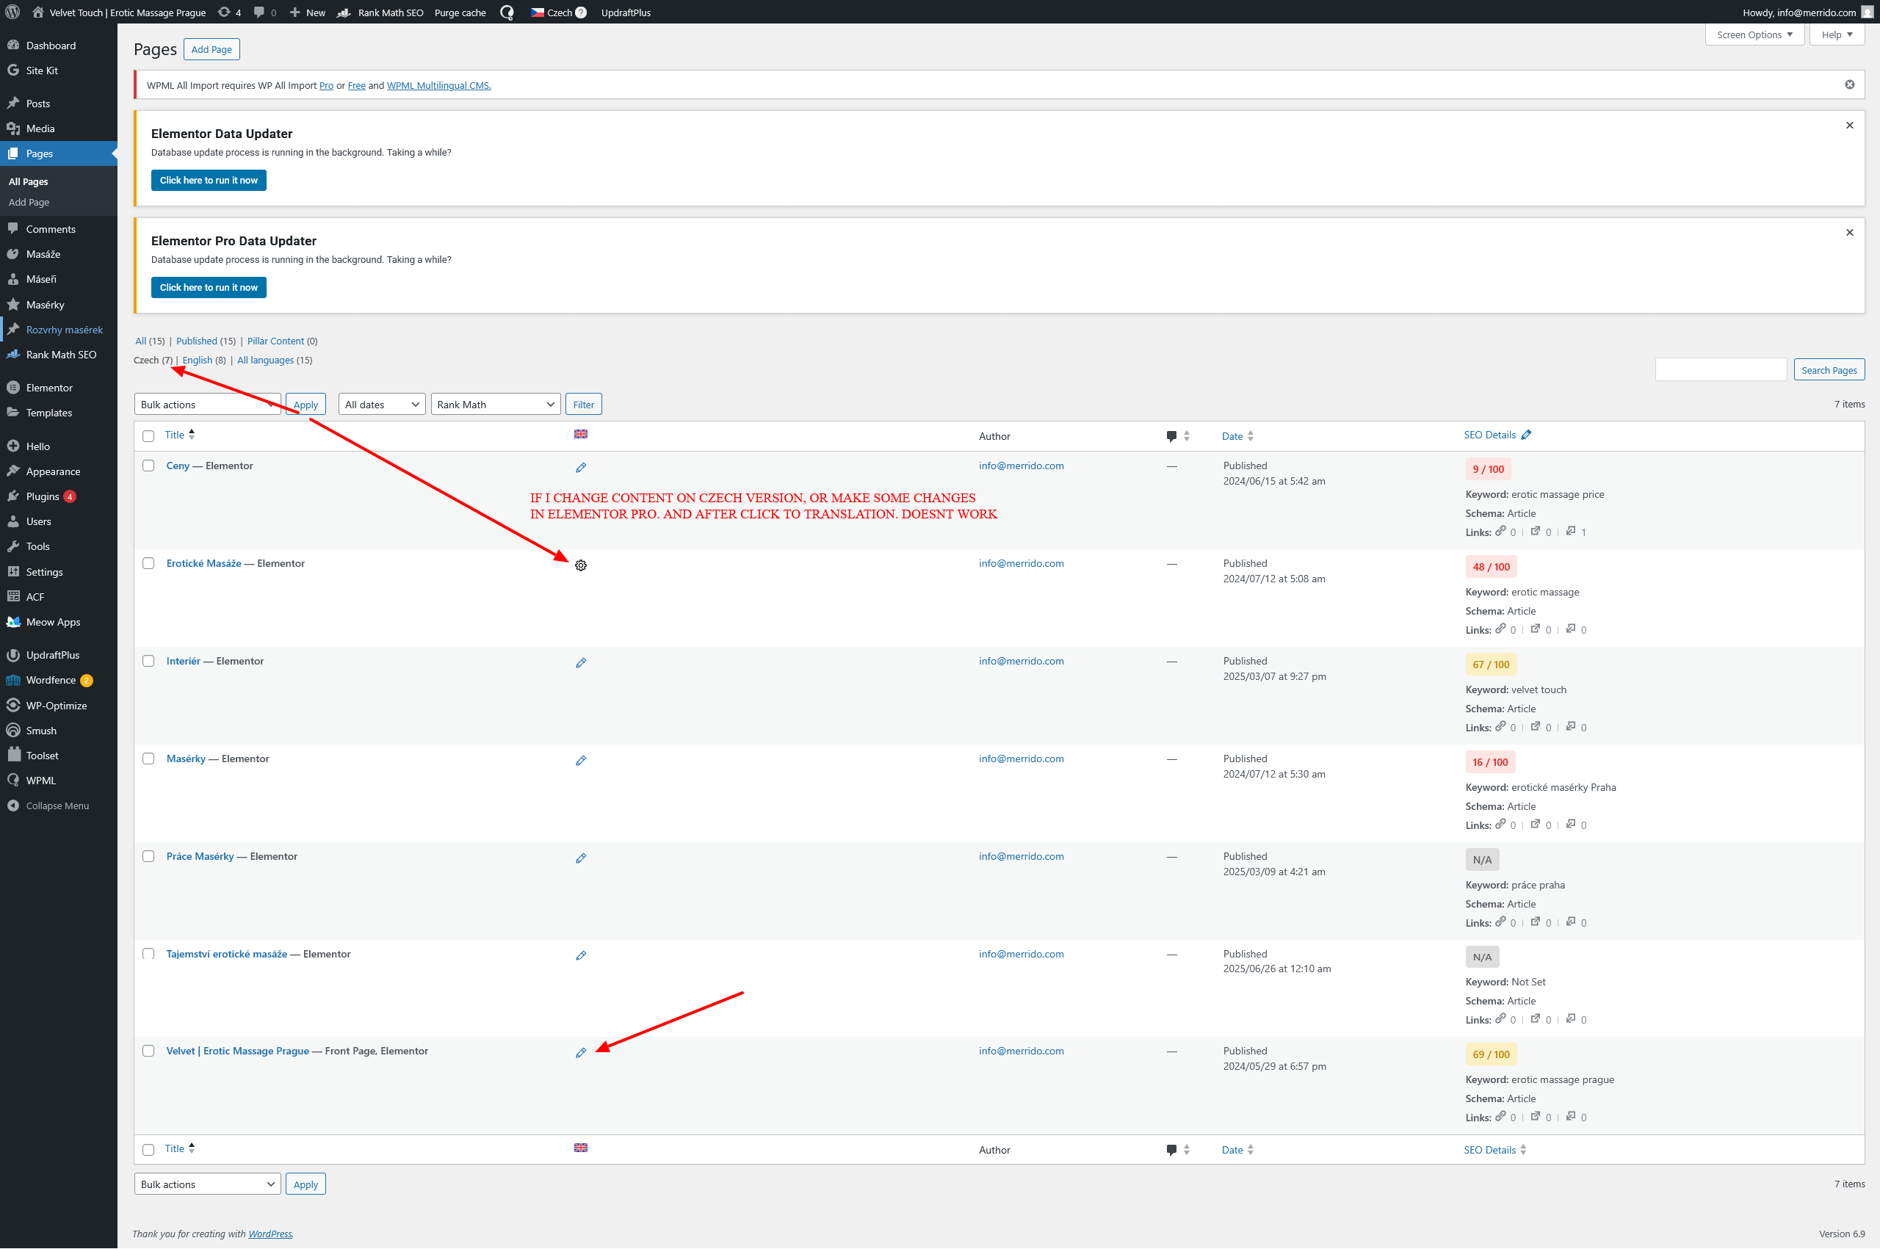1880x1249 pixels.
Task: Expand the Screen Options panel
Action: (x=1754, y=35)
